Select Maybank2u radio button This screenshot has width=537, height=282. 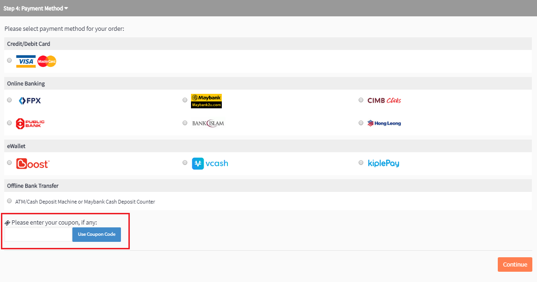pos(185,100)
